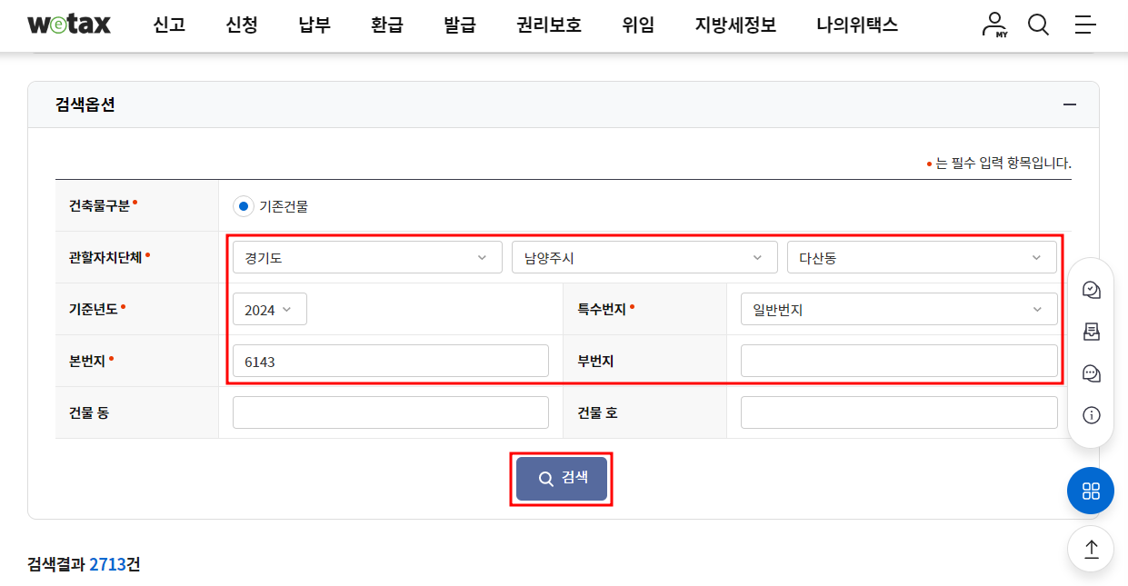
Task: Open the 경기도 region dropdown
Action: (367, 257)
